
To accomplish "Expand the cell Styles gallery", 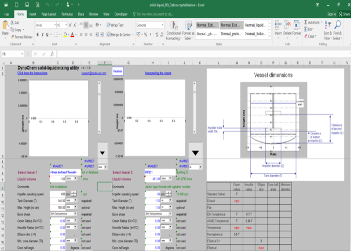I will 270,36.
